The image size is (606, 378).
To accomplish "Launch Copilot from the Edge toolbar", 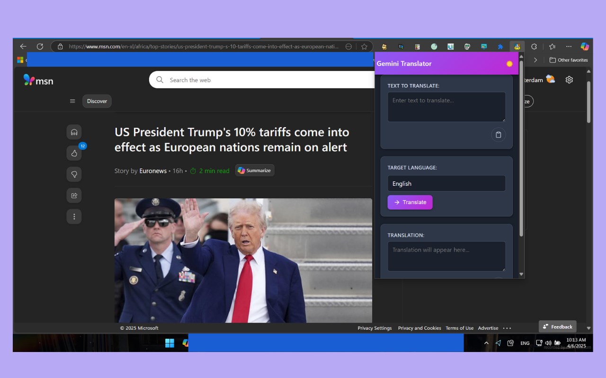I will (585, 46).
